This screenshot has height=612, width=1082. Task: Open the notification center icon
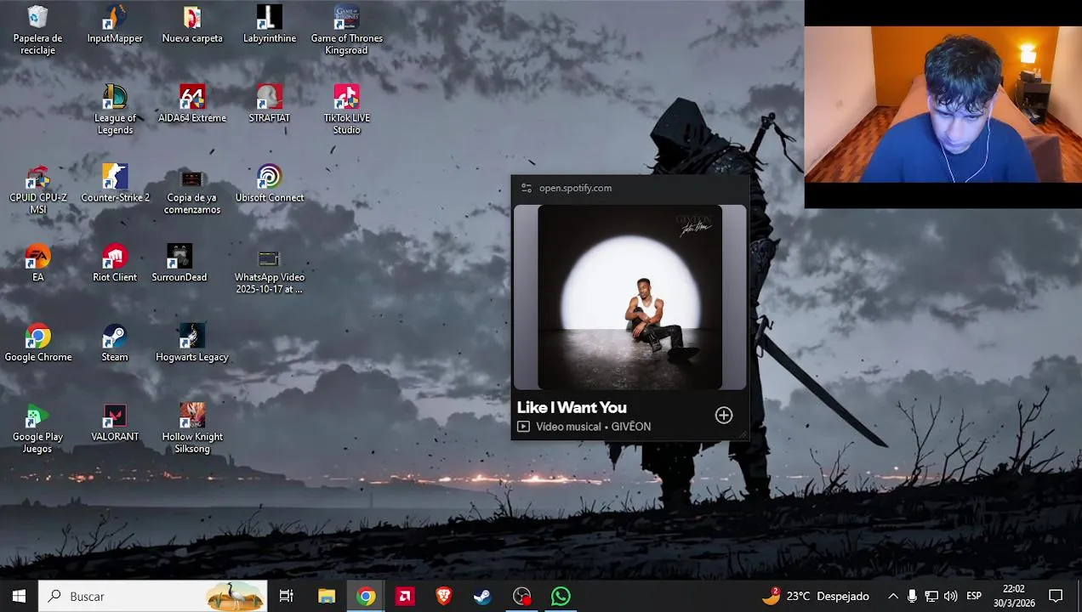[1056, 596]
